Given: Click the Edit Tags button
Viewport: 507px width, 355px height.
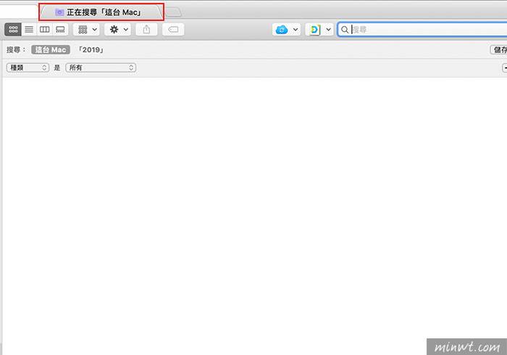Looking at the screenshot, I should point(174,30).
